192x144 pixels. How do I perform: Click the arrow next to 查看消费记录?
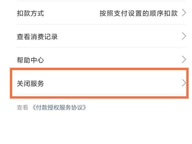coord(184,36)
